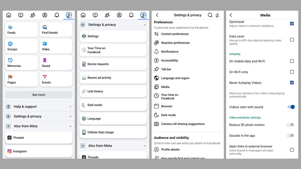Tap the Find friends magnifier icon
The width and height of the screenshot is (301, 169).
point(45,27)
